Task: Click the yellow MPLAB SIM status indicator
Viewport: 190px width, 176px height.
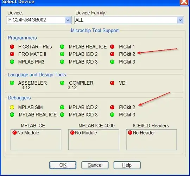Action: pyautogui.click(x=12, y=107)
